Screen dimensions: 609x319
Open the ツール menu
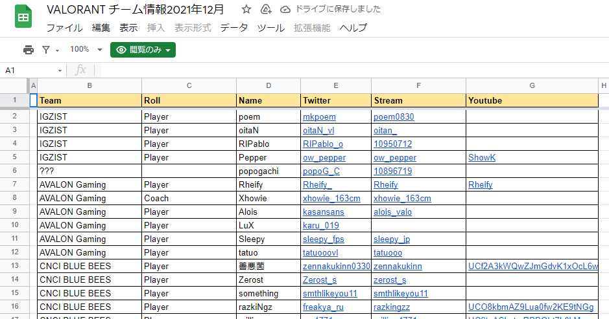(270, 28)
